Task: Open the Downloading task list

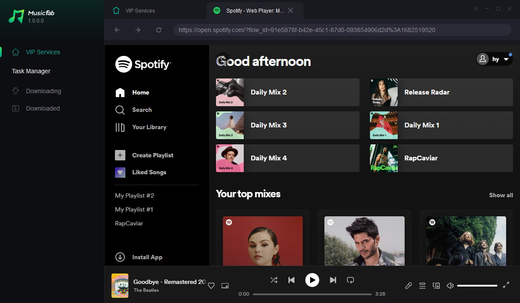Action: point(36,91)
